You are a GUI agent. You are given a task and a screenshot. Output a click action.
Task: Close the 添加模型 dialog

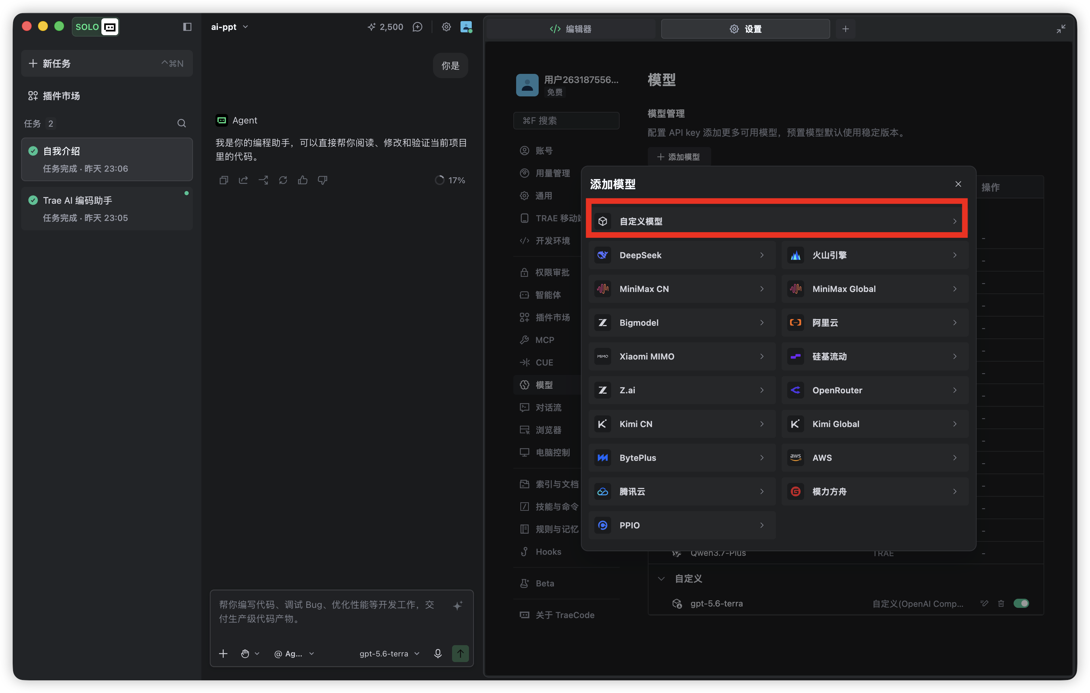958,184
